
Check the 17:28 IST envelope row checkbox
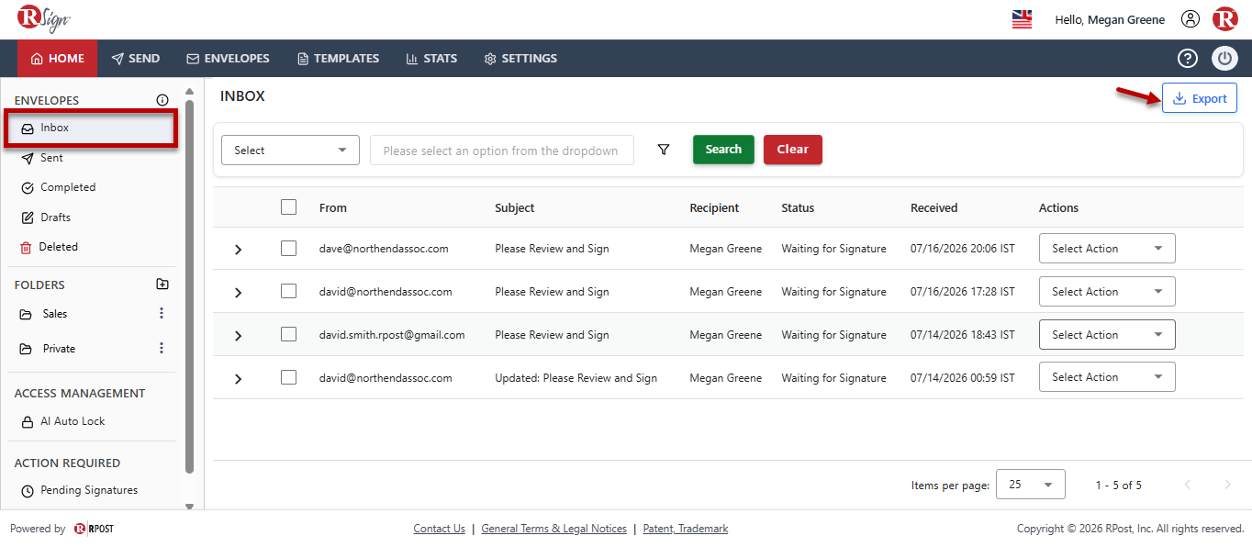(x=289, y=291)
